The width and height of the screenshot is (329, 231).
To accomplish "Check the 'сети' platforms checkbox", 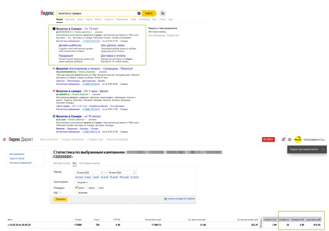I will pyautogui.click(x=97, y=188).
